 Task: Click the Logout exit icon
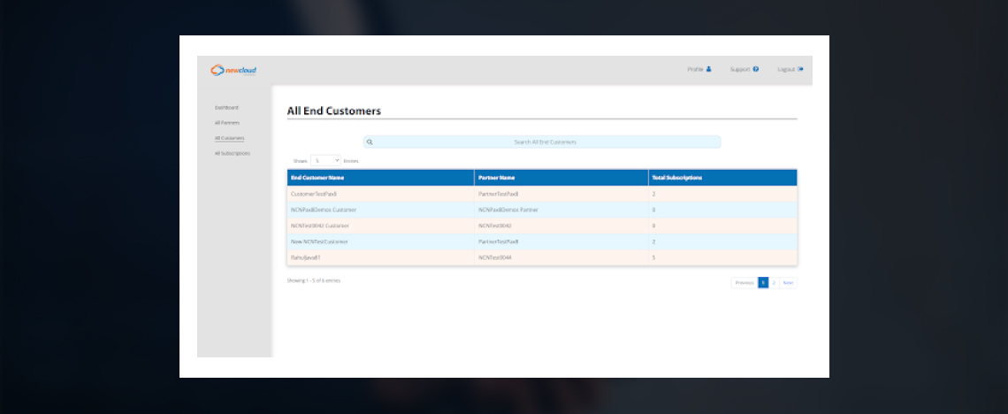pos(800,69)
